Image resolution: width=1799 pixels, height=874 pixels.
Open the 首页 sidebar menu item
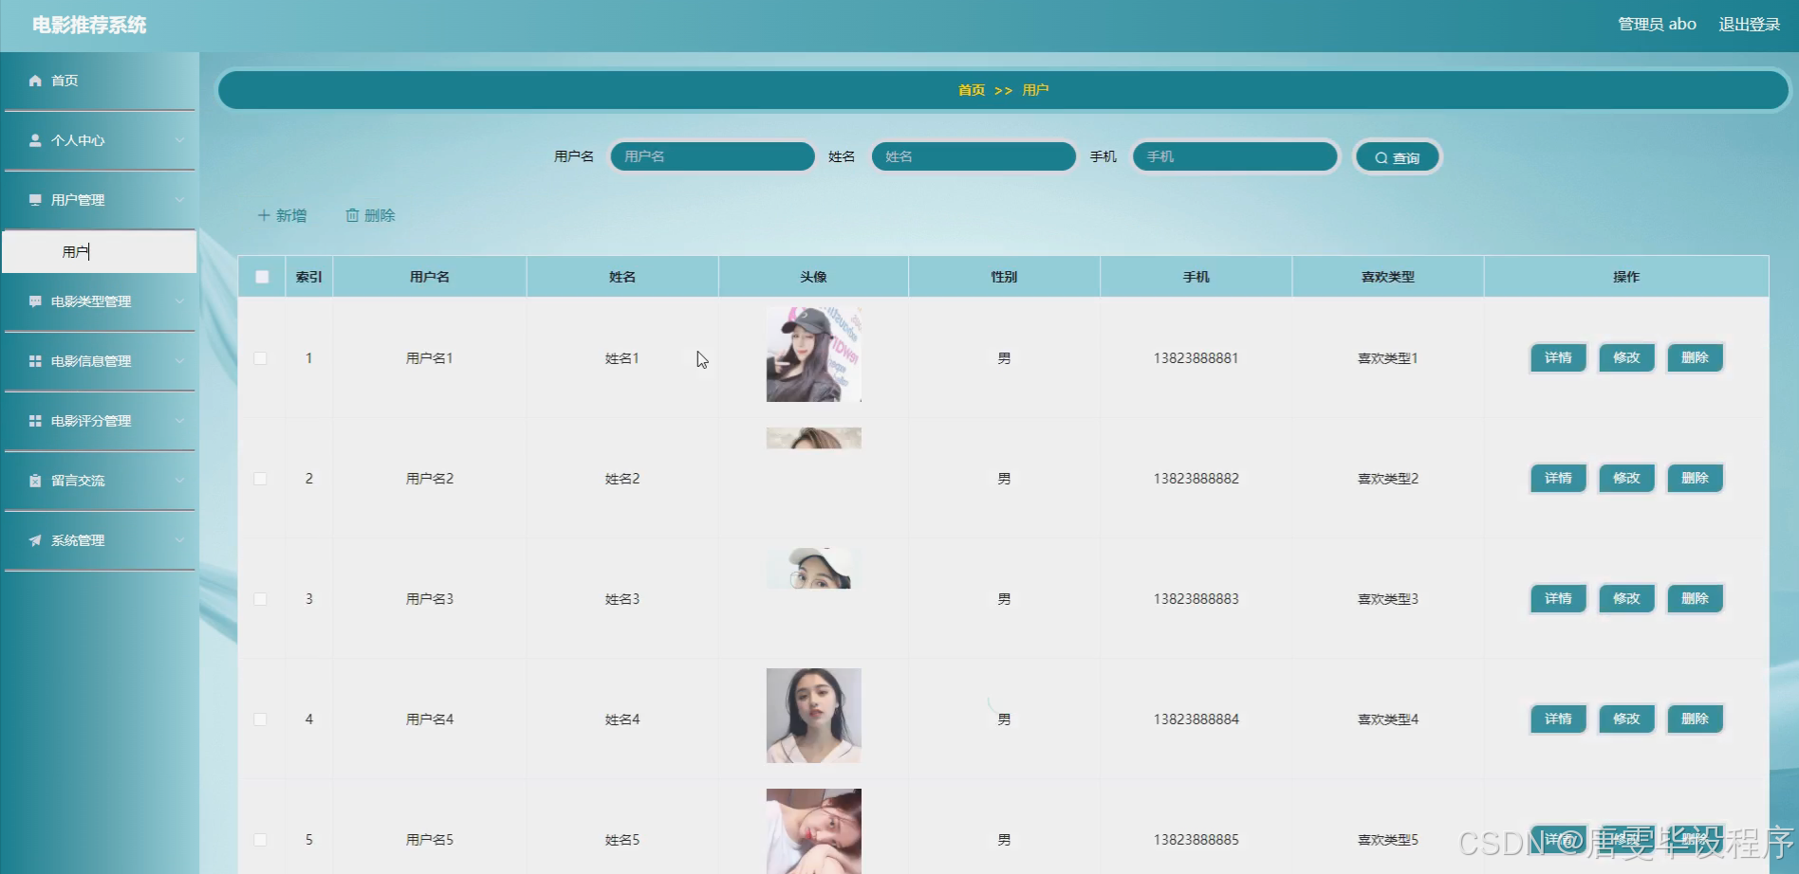(100, 81)
